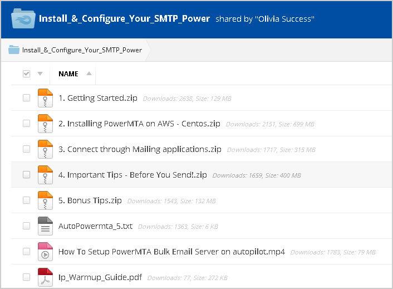393x289 pixels.
Task: Click "Downloads: 1659, Size: 400 MB" text
Action: click(x=257, y=175)
